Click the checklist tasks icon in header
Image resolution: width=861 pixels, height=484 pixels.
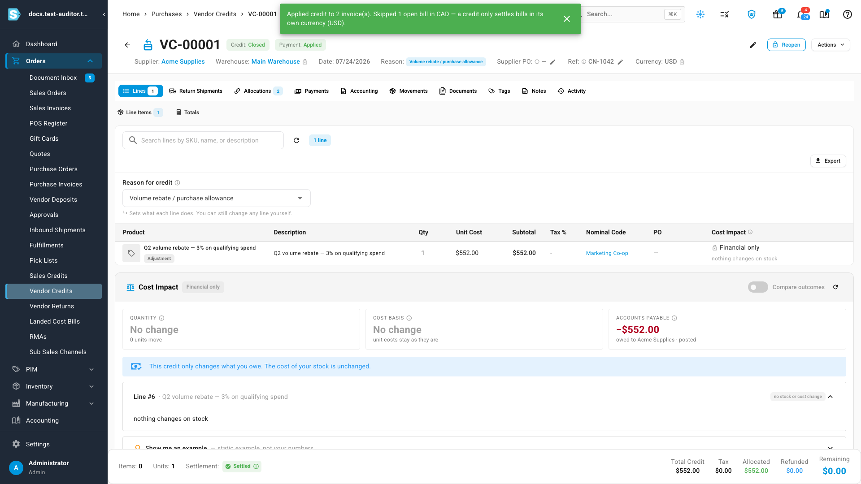[724, 14]
